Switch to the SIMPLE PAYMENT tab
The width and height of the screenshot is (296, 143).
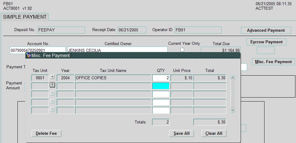pyautogui.click(x=25, y=17)
